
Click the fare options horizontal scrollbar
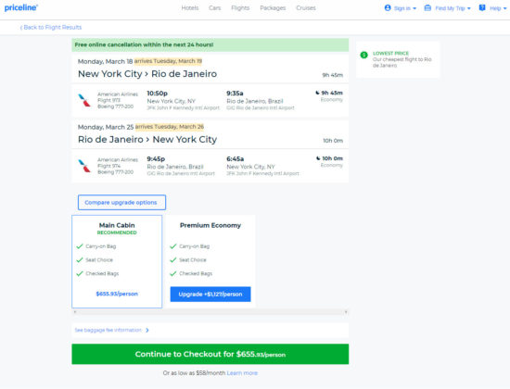pyautogui.click(x=210, y=312)
